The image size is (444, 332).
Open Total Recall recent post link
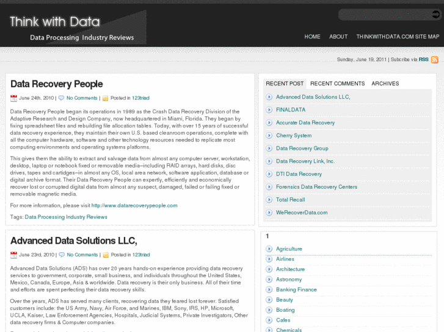pyautogui.click(x=291, y=200)
